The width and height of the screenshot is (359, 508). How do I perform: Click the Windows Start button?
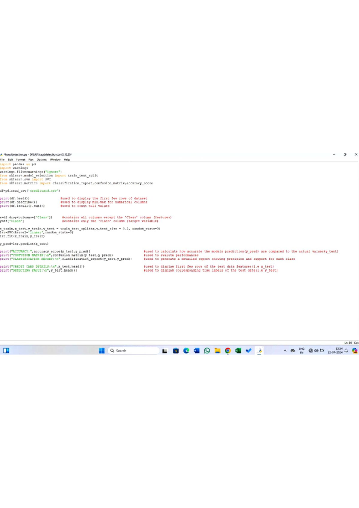(x=102, y=351)
